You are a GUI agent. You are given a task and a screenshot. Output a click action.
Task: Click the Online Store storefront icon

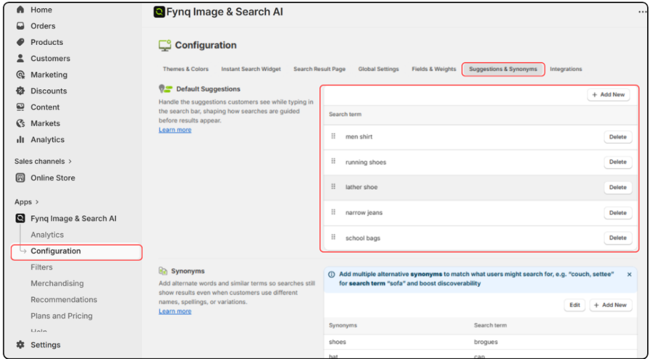(x=20, y=178)
